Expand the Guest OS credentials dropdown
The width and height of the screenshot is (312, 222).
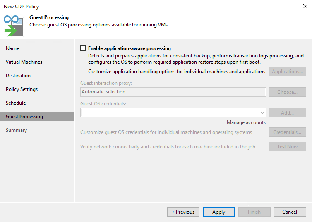click(262, 112)
